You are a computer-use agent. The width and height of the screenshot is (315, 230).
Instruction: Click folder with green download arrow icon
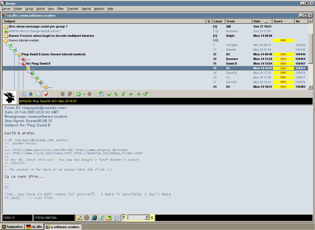pyautogui.click(x=109, y=218)
